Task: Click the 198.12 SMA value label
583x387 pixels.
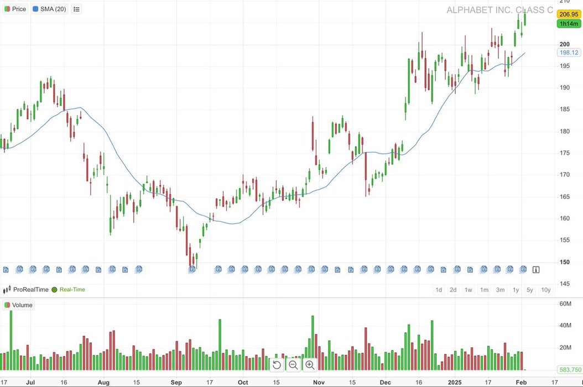Action: coord(569,53)
